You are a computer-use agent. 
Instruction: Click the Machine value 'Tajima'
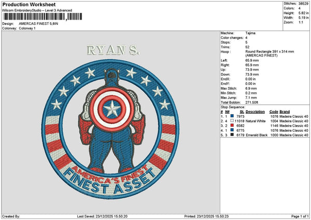[250, 33]
